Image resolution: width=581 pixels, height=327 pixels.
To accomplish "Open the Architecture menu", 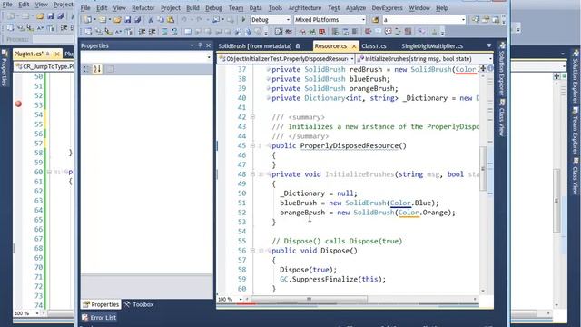I will (x=305, y=8).
